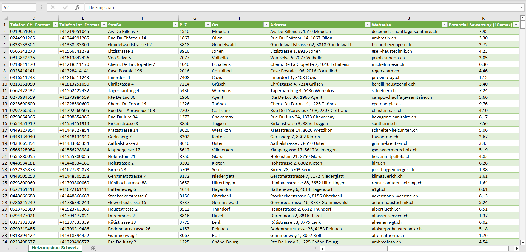This screenshot has height=252, width=526.
Task: Click the vertical scrollbar down arrow
Action: (523, 242)
